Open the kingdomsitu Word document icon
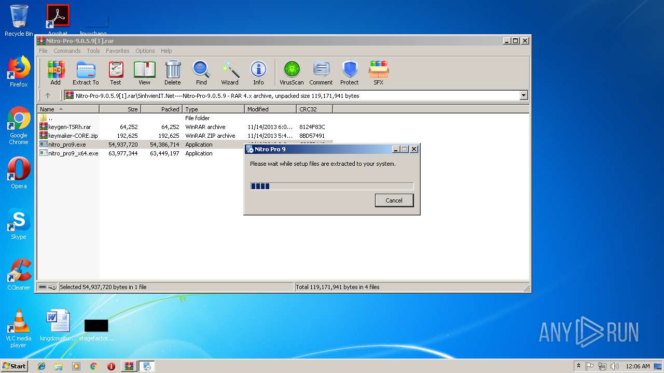 [58, 325]
